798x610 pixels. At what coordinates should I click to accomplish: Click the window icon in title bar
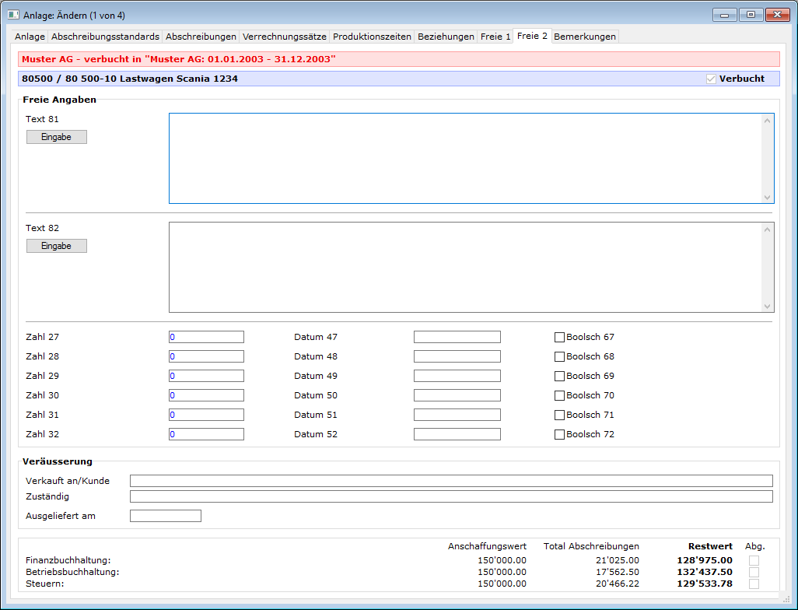13,15
